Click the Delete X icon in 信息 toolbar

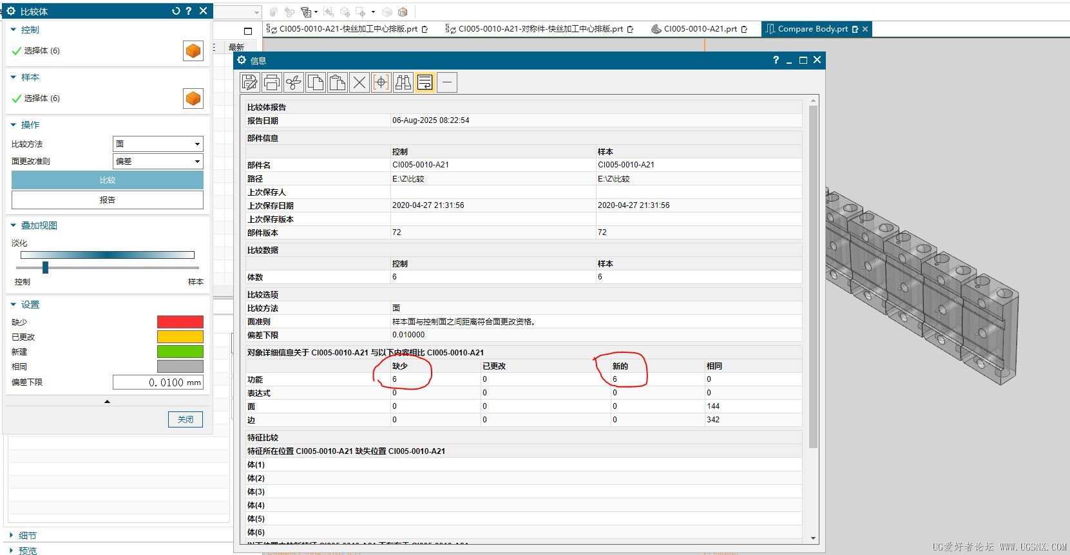[x=359, y=82]
